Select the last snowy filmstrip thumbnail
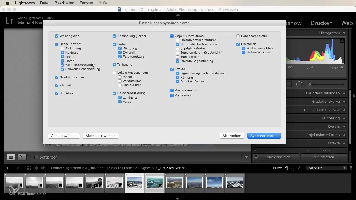Viewport: 356px width, 200px height. pyautogui.click(x=234, y=183)
